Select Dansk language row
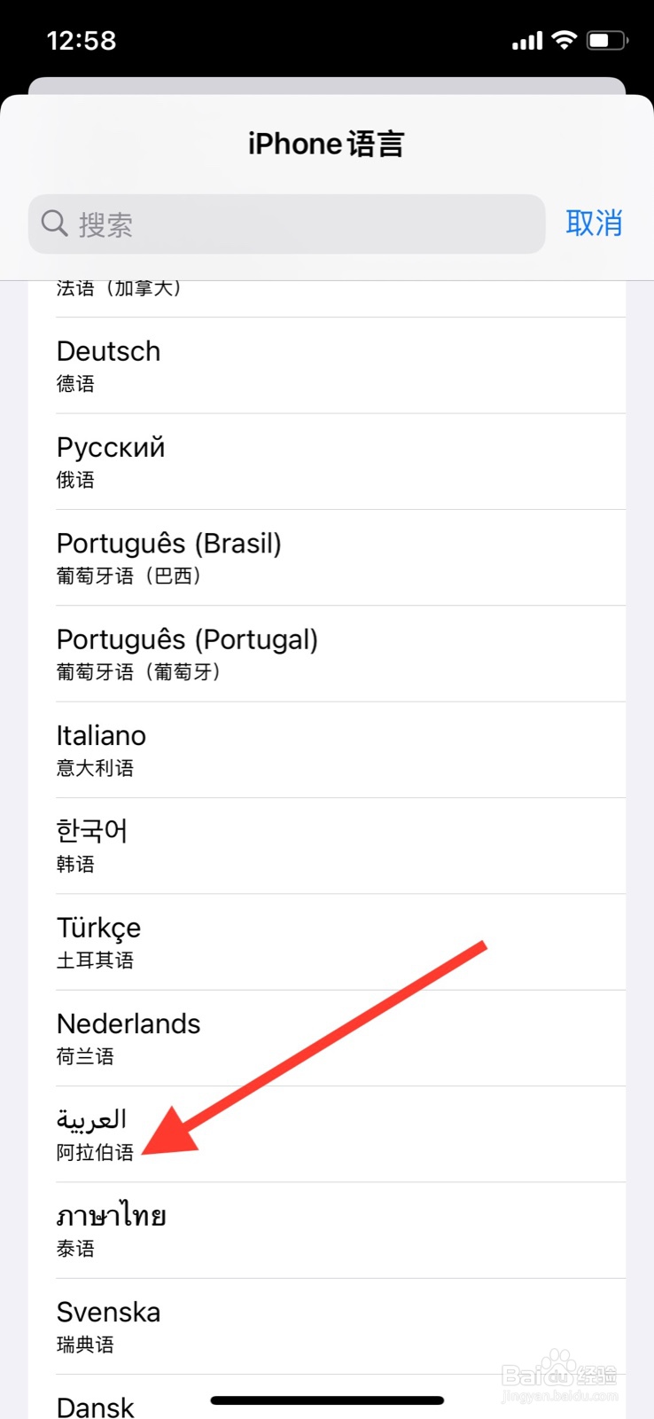Image resolution: width=654 pixels, height=1419 pixels. point(327,1397)
